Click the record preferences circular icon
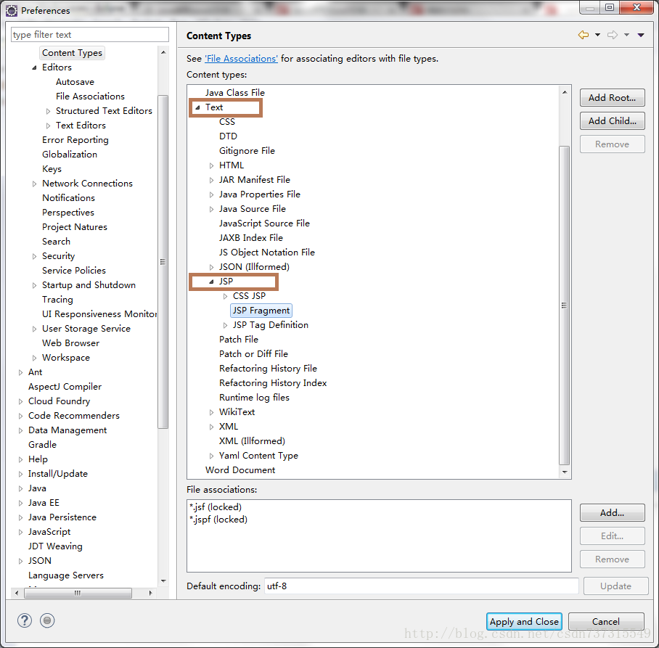Screen dimensions: 659x648 coord(47,620)
